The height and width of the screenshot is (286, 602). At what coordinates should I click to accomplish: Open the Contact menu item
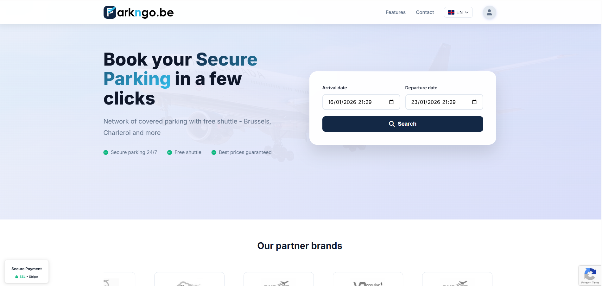click(x=425, y=12)
